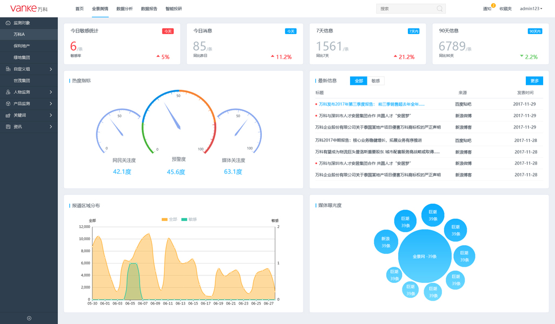Click the 90天内 badge on 90天信息 card
Image resolution: width=555 pixels, height=324 pixels.
535,31
